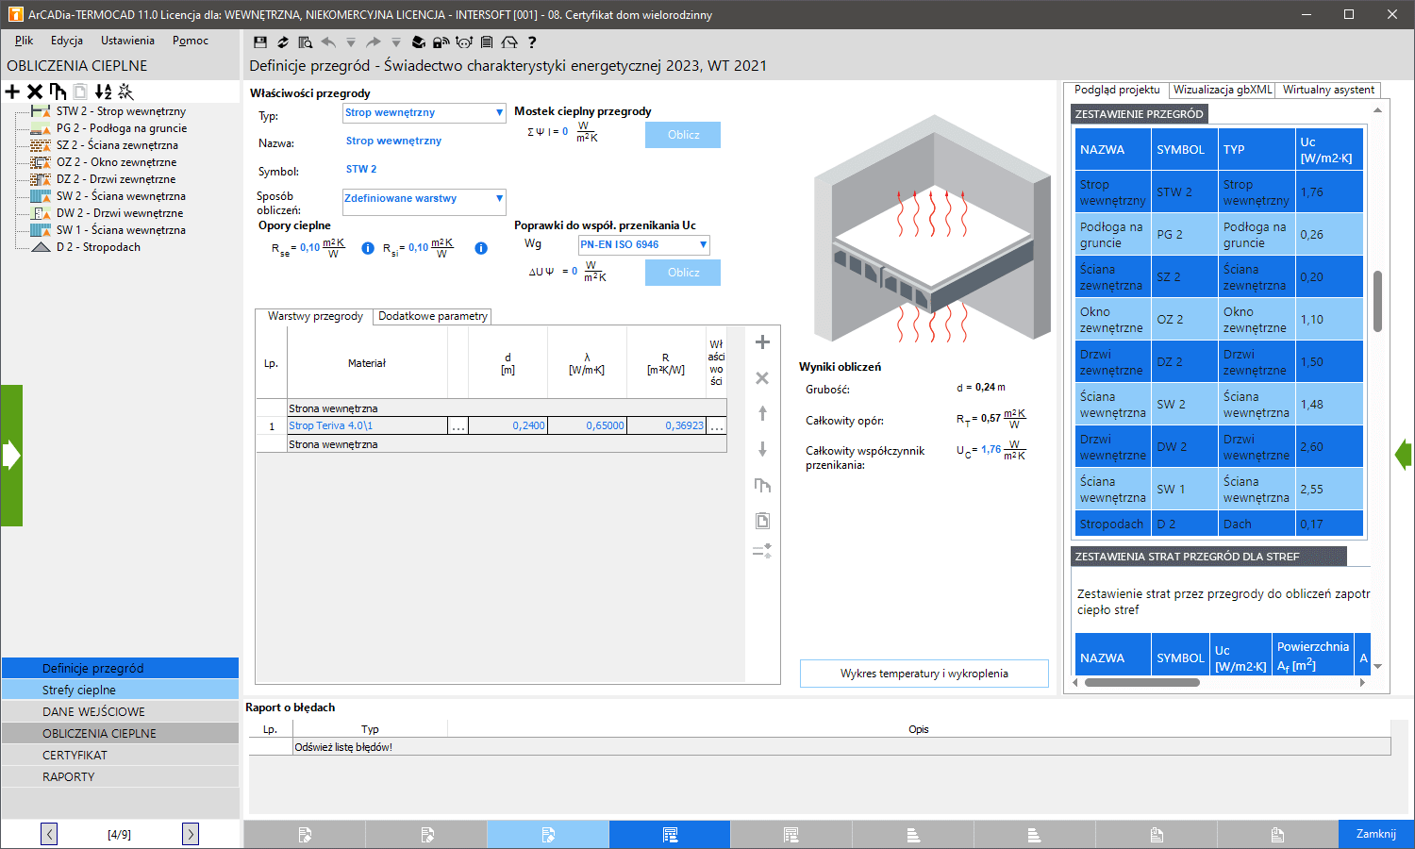Image resolution: width=1415 pixels, height=849 pixels.
Task: Click Oblicz under Poprawki do współ. przenikania
Action: click(x=683, y=273)
